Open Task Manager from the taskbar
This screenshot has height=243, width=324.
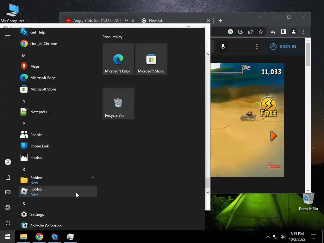(70, 237)
